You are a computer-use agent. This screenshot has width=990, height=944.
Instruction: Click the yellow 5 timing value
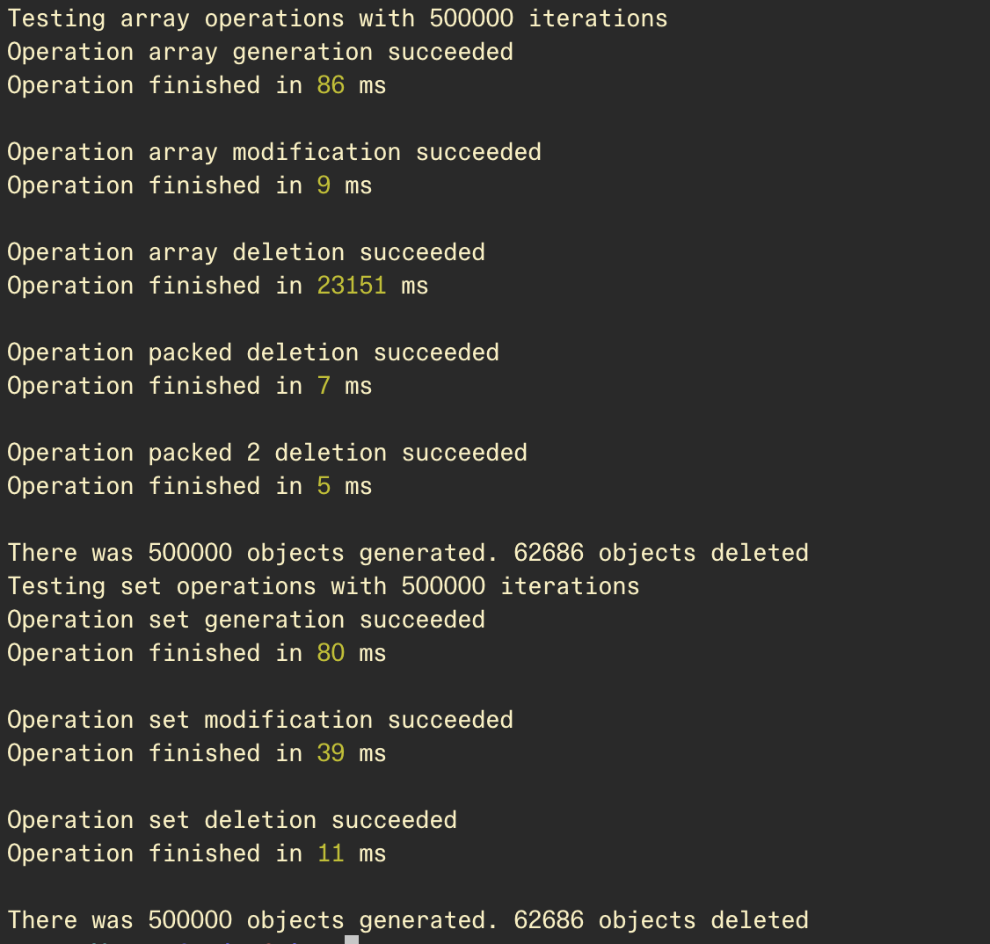pyautogui.click(x=324, y=487)
